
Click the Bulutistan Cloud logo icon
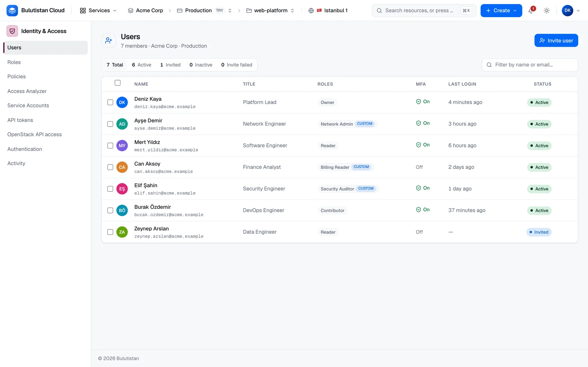[x=12, y=10]
